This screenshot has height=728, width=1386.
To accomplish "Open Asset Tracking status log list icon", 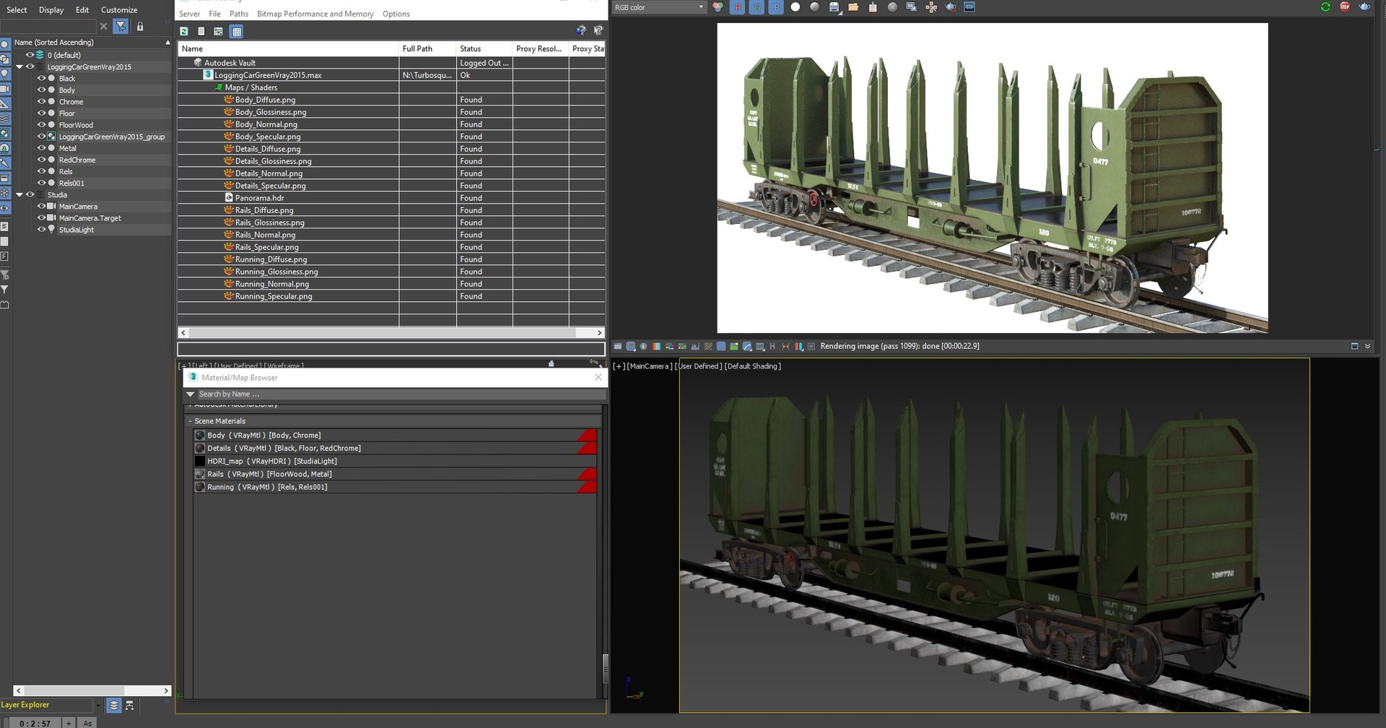I will [201, 31].
